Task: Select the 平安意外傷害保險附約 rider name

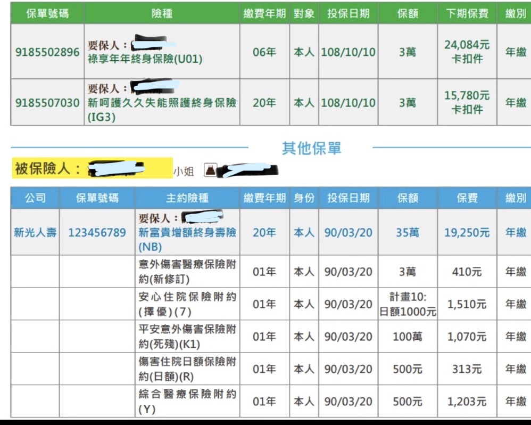Action: point(187,336)
